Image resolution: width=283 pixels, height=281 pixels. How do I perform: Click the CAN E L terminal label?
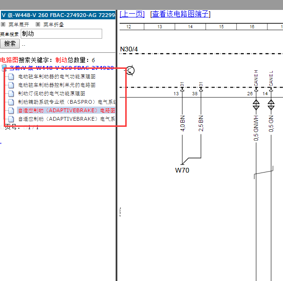[271, 78]
